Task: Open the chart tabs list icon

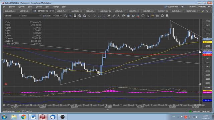Action: [x=207, y=11]
